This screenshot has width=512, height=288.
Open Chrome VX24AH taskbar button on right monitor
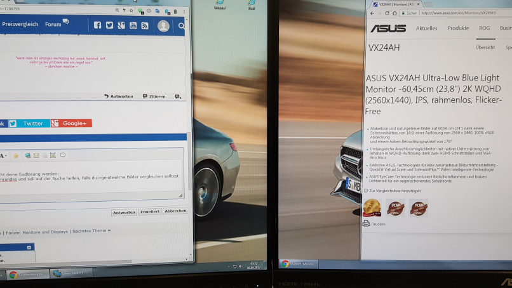click(x=299, y=263)
